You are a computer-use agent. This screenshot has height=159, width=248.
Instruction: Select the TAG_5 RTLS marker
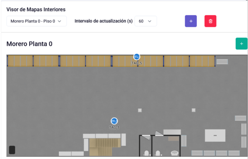click(137, 57)
